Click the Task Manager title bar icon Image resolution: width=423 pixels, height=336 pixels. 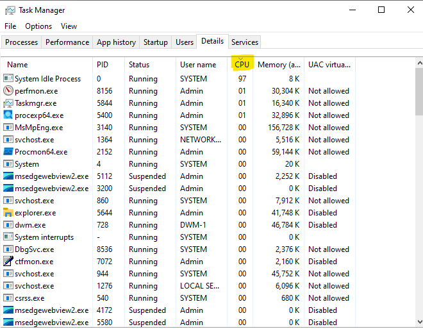tap(10, 10)
